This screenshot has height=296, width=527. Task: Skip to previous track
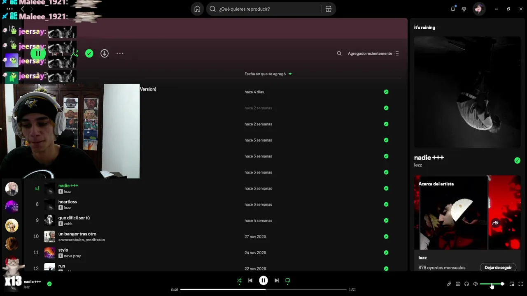[x=250, y=281]
